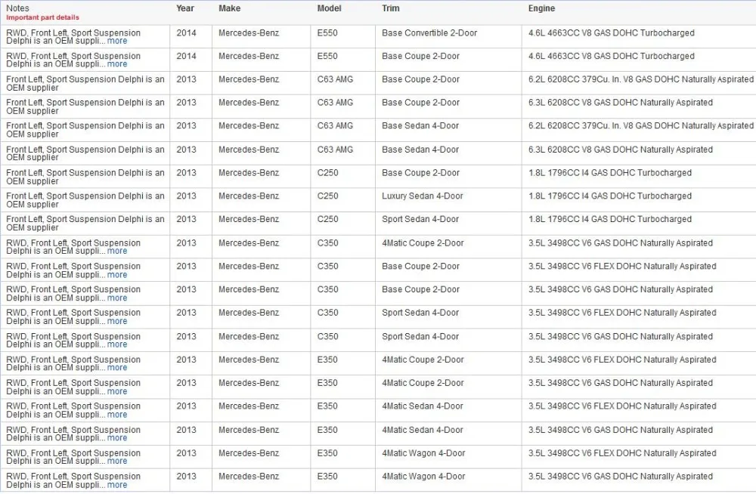Click notes text in C250 Sport Sedan row

click(85, 223)
